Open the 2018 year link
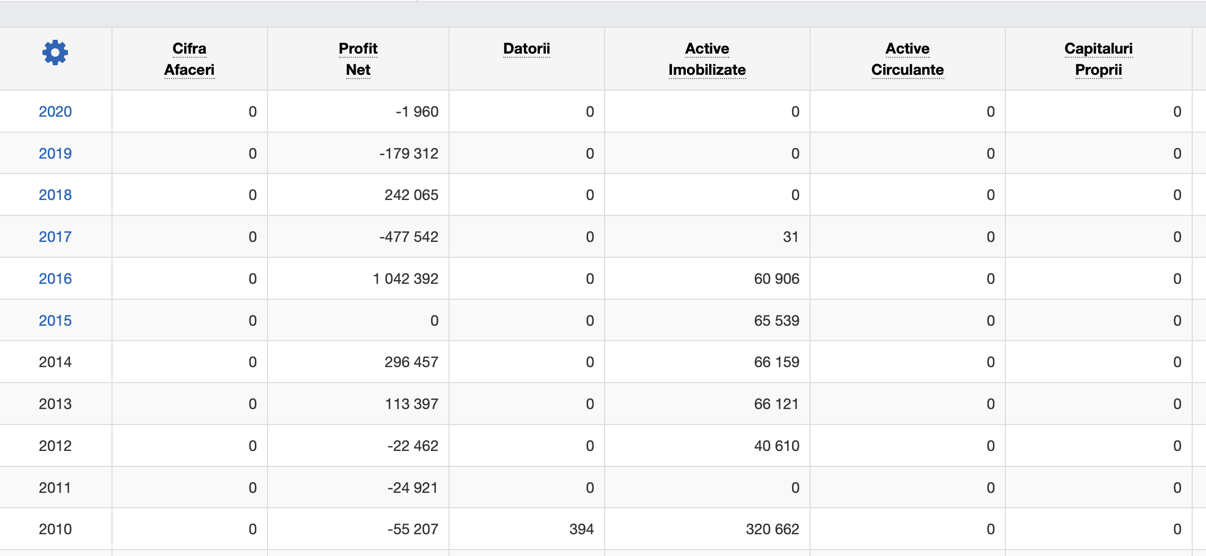1206x556 pixels. [55, 195]
